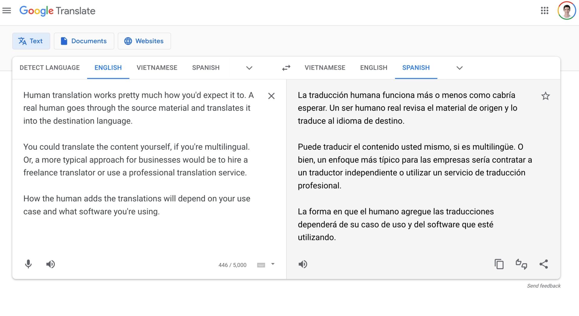Expand more source languages
The image size is (579, 316).
(x=249, y=68)
